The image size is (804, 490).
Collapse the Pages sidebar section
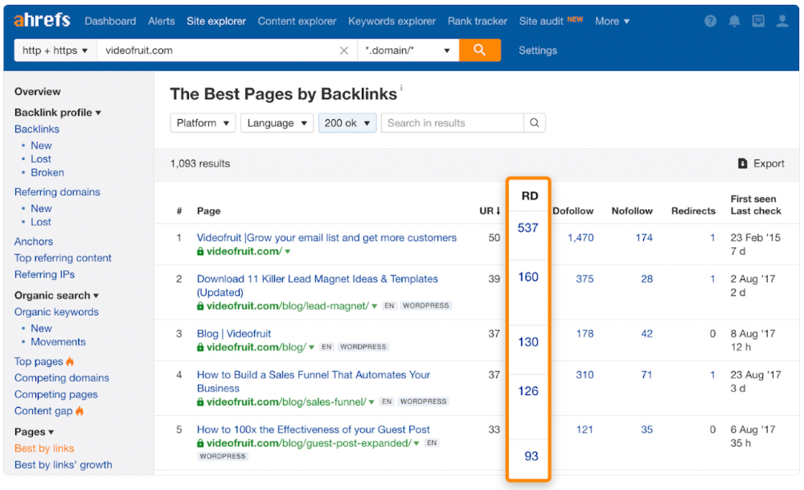pos(34,431)
